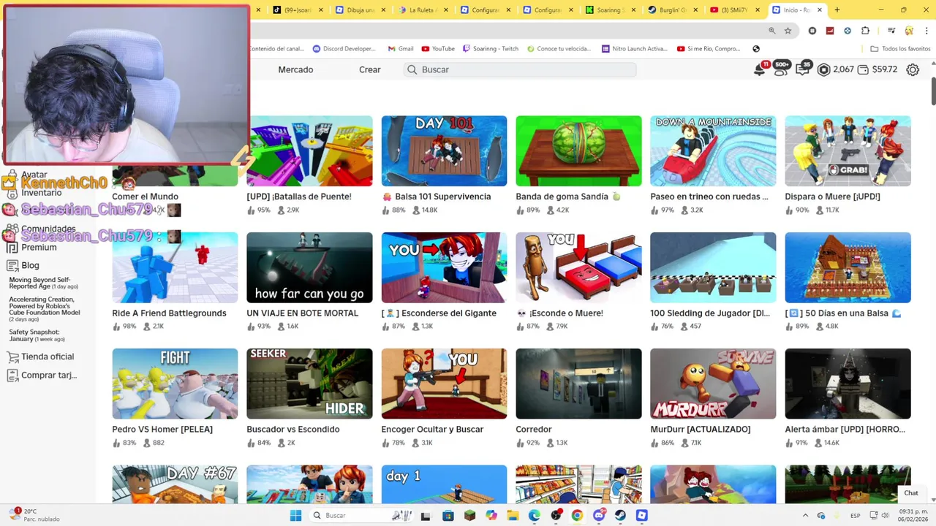Click the Buscador vs Escondido title
The width and height of the screenshot is (936, 526).
293,430
